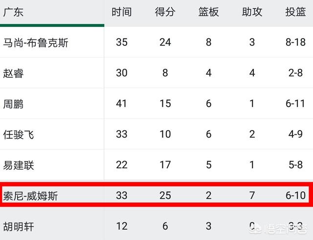313x240 pixels.
Task: Click 易建联 shooting stat 5-8
Action: tap(295, 165)
